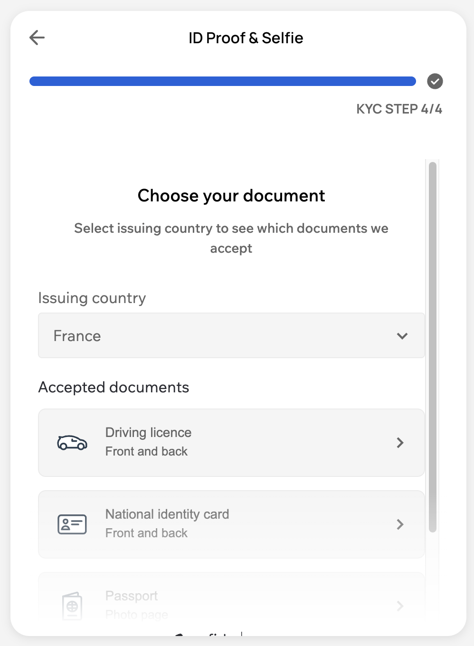
Task: Click the passport booklet icon
Action: [x=72, y=606]
